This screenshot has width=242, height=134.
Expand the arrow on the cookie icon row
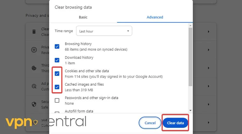[x=208, y=68]
